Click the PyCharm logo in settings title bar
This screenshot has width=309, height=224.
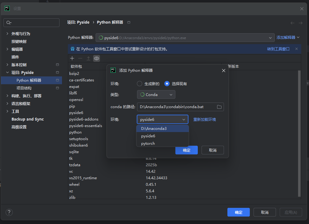[7, 8]
